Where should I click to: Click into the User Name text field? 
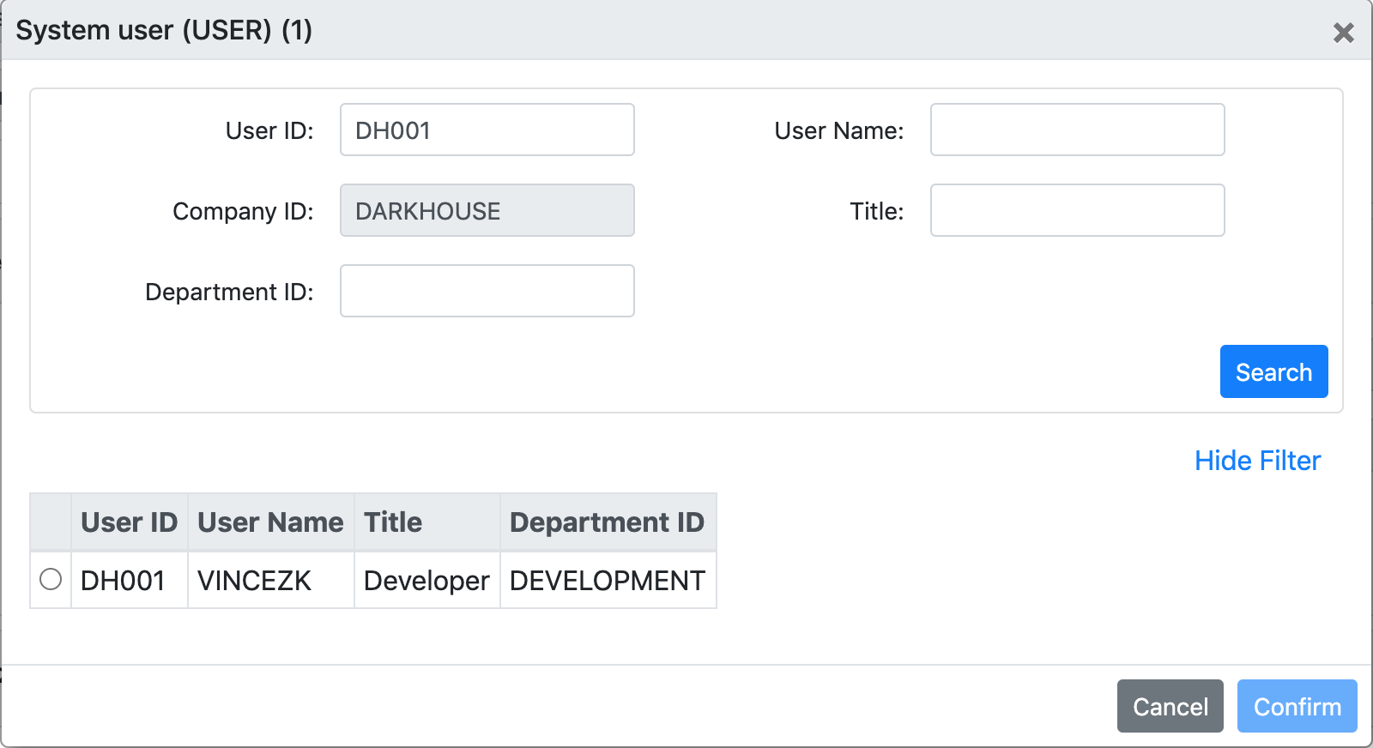point(1077,130)
